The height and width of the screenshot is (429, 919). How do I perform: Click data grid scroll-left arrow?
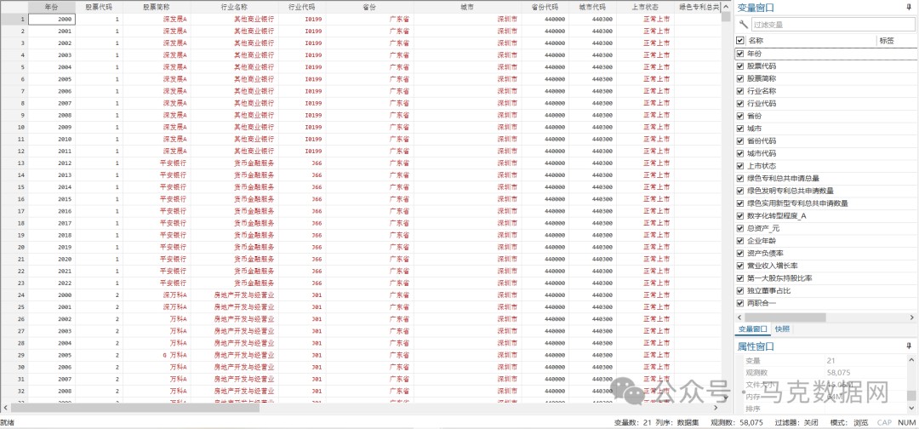(5, 407)
